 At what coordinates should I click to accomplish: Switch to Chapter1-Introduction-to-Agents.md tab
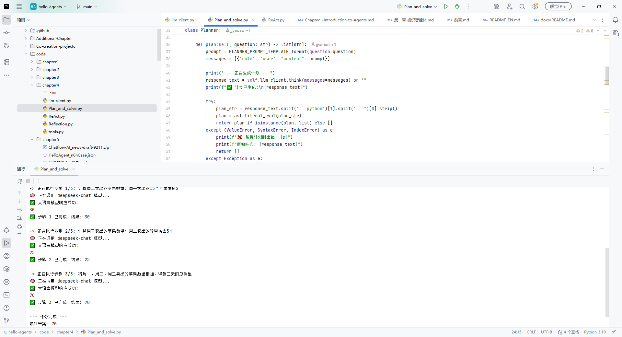[x=336, y=20]
